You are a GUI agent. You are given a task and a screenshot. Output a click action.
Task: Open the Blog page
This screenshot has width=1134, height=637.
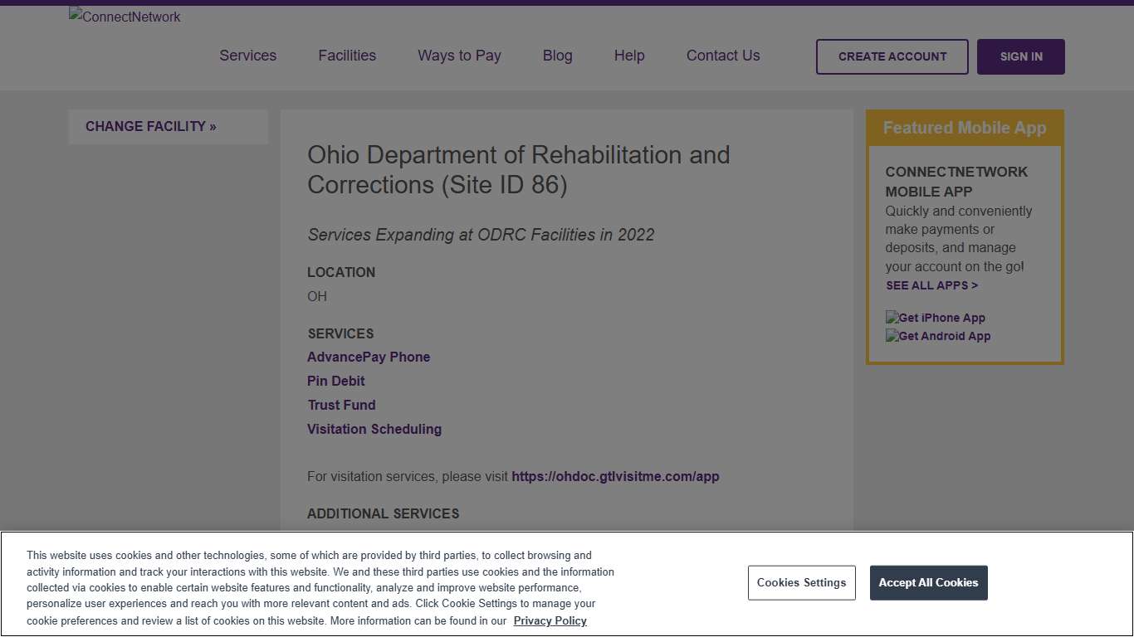(x=557, y=56)
